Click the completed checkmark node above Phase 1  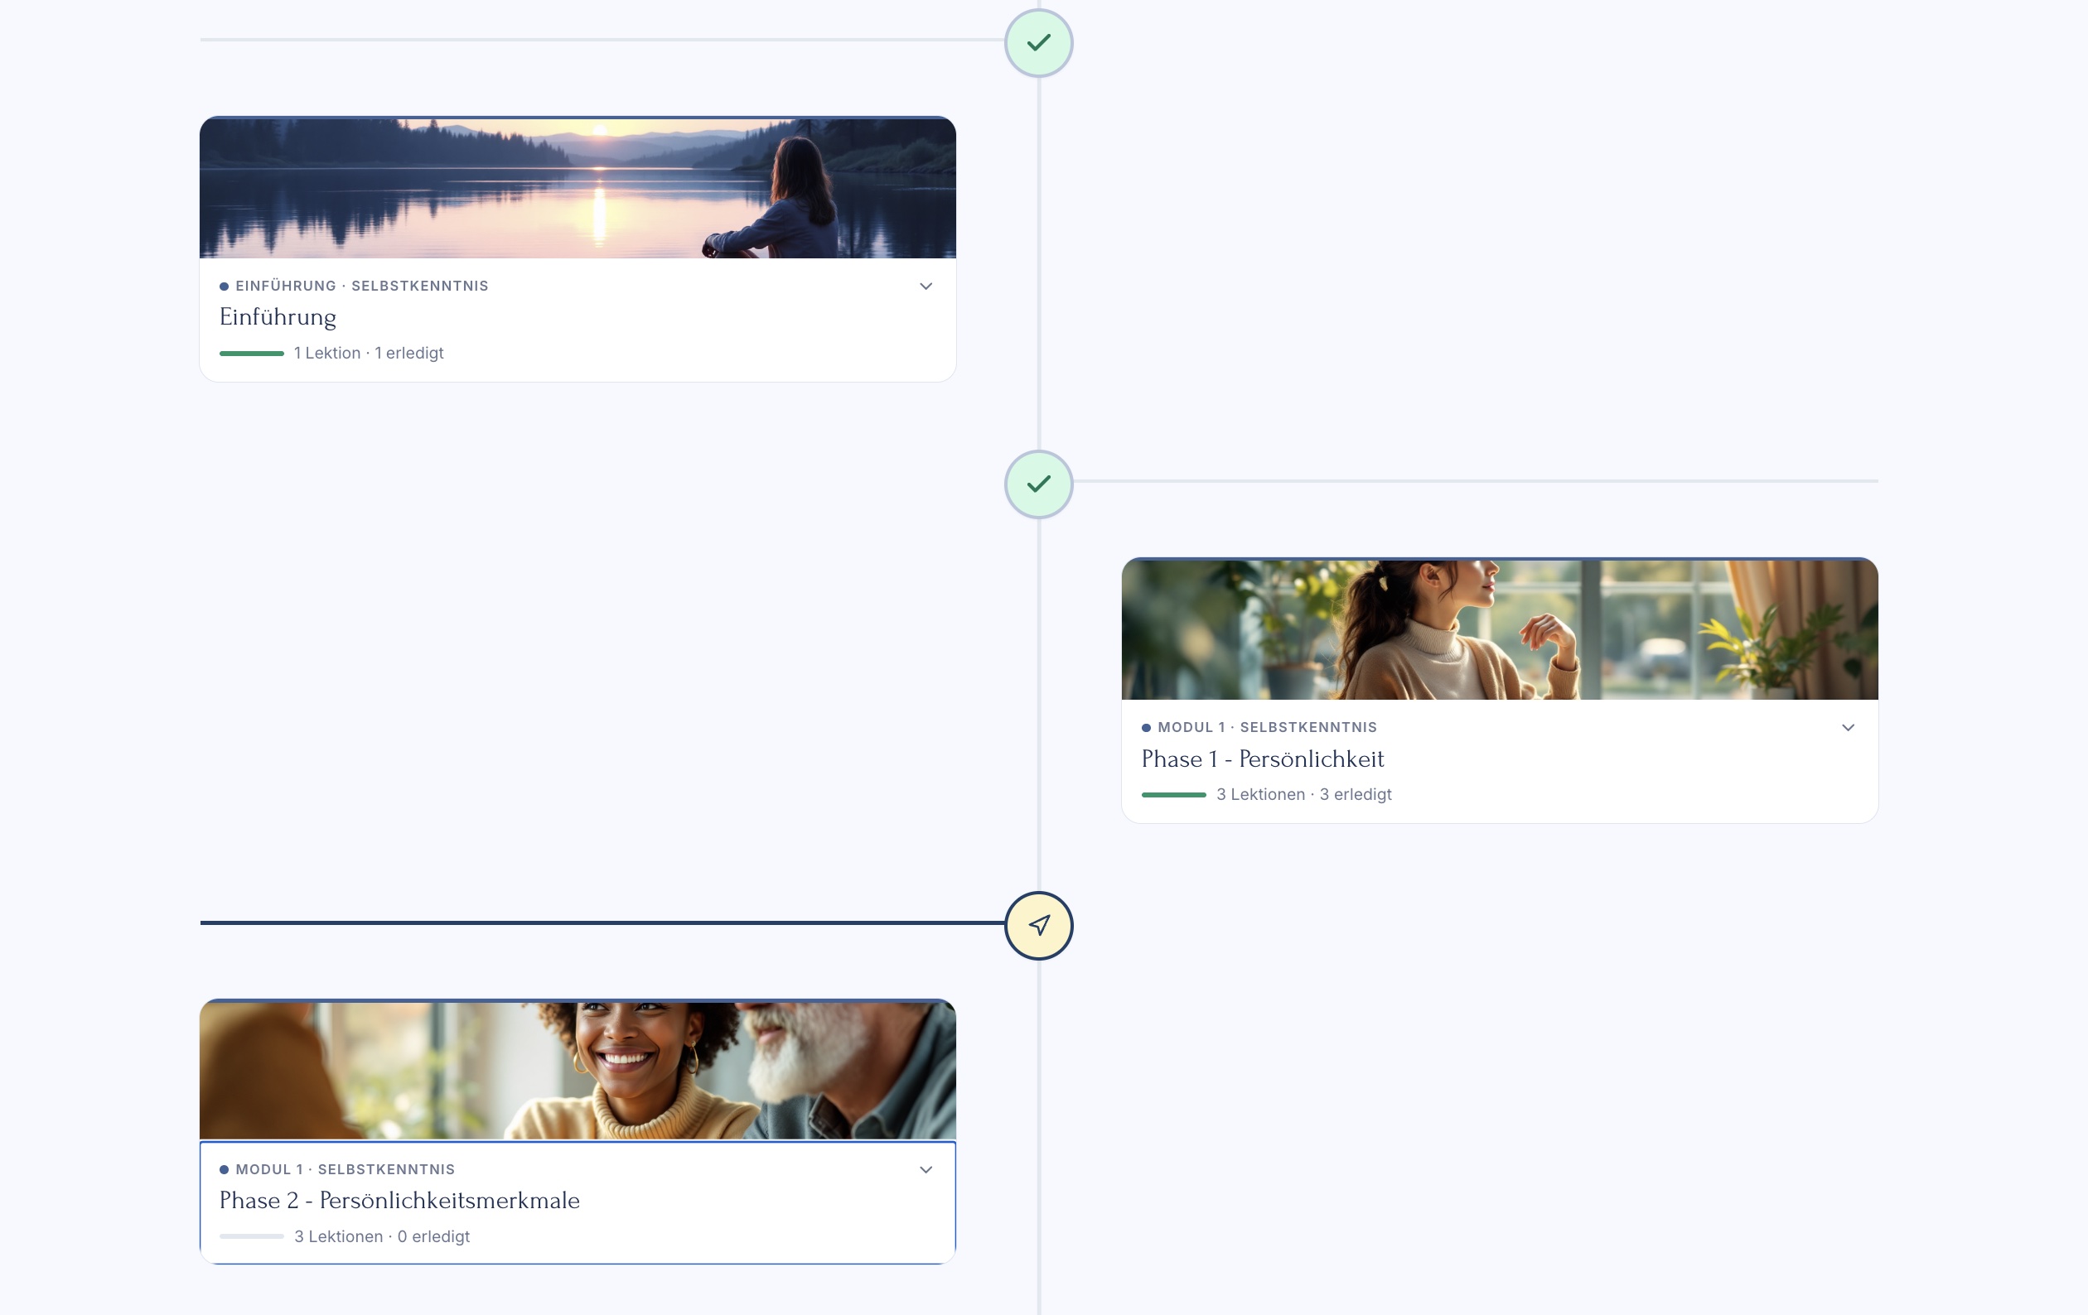tap(1038, 484)
